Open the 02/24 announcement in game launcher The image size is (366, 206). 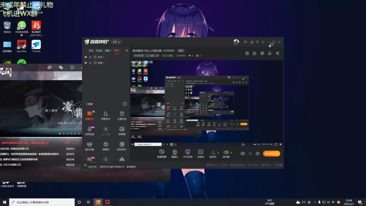(x=38, y=159)
